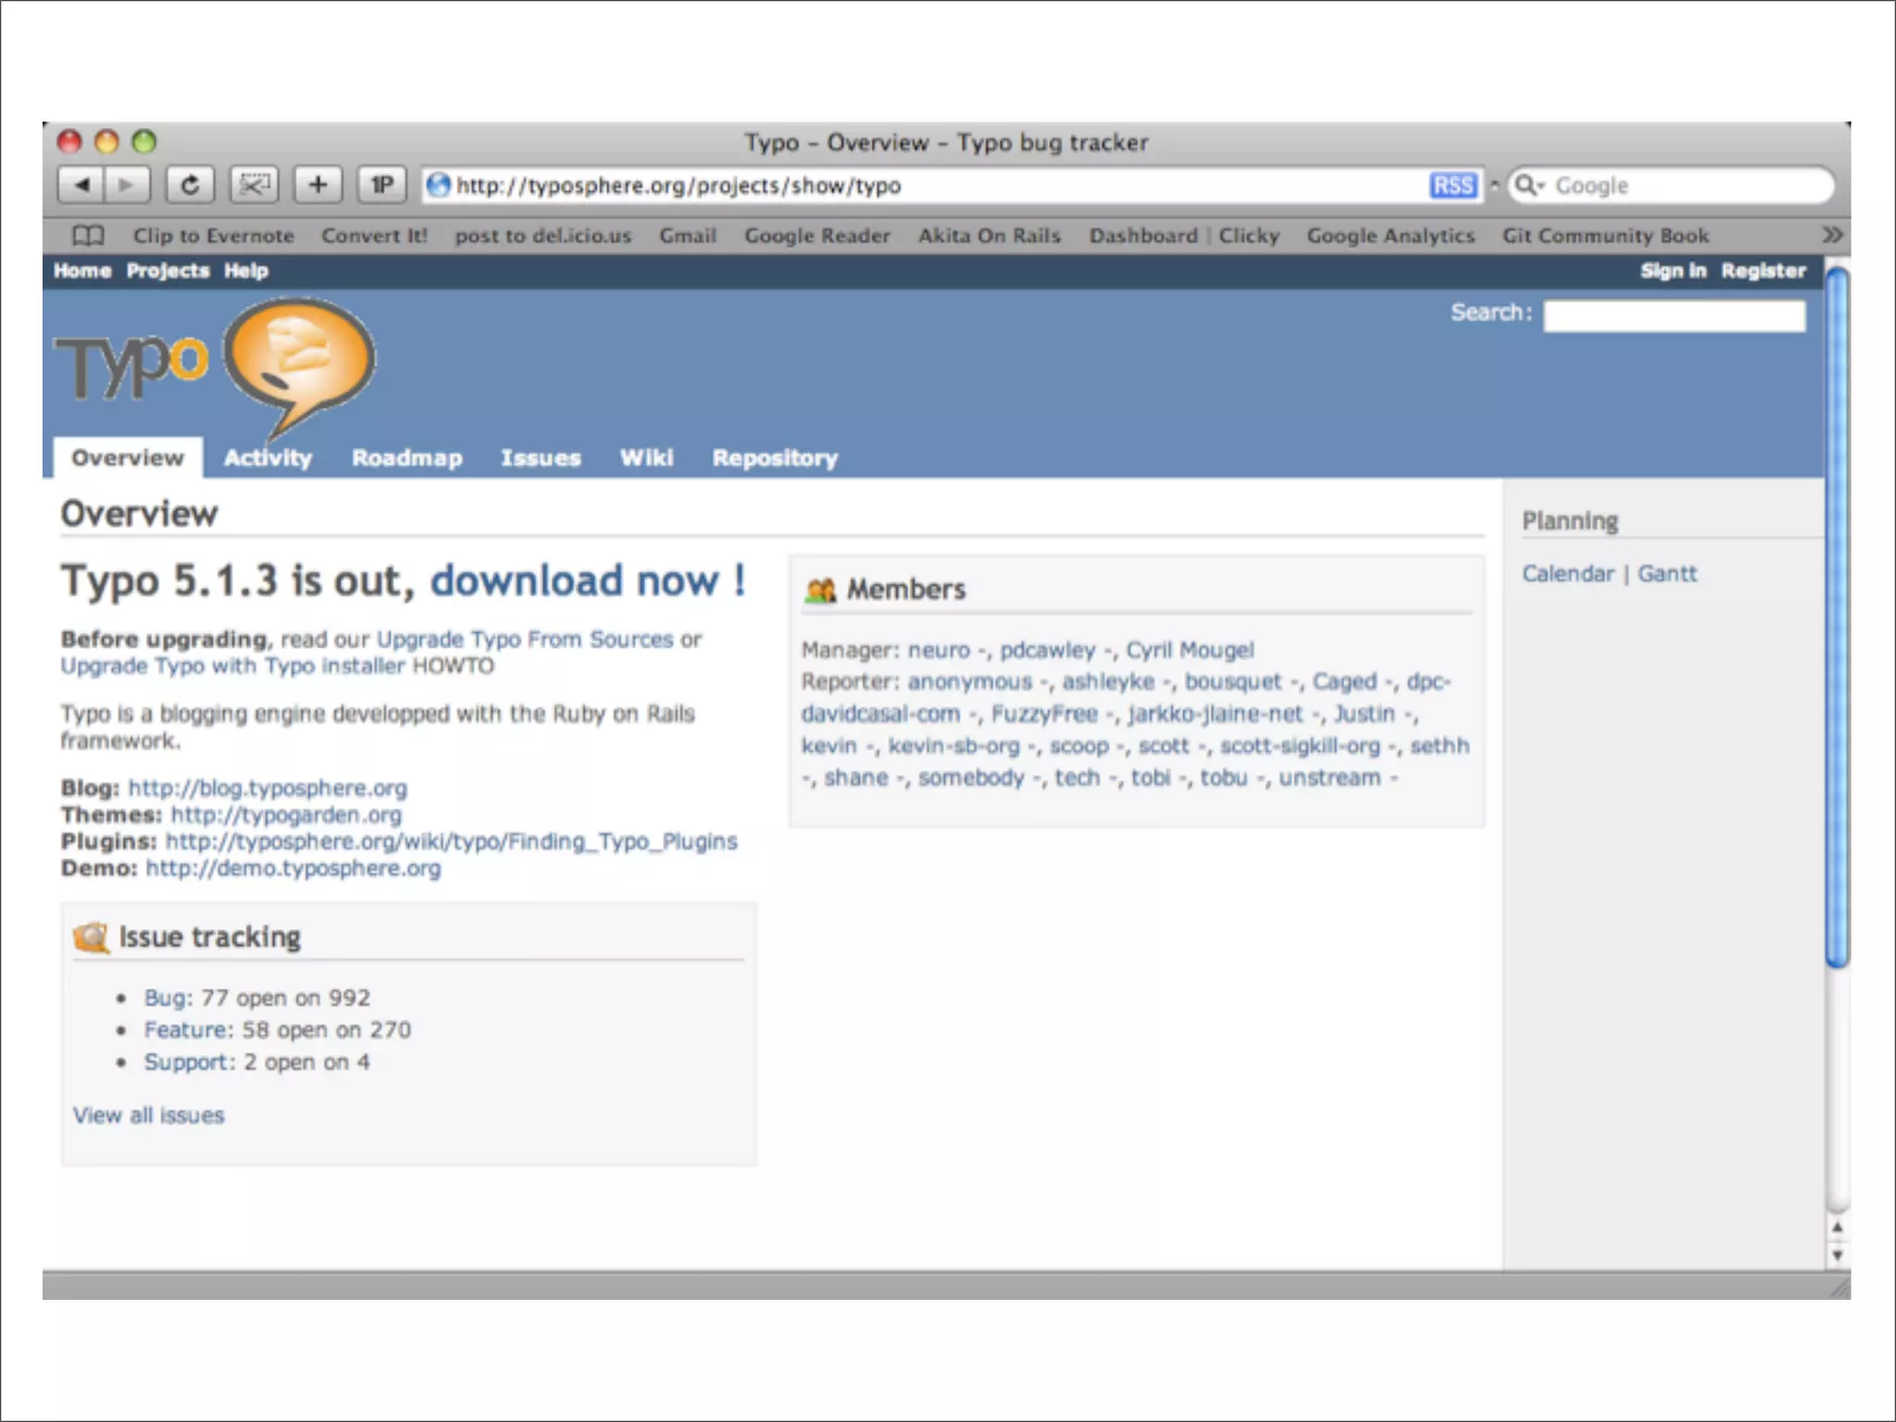Focus the browser address bar
1896x1422 pixels.
(x=954, y=185)
